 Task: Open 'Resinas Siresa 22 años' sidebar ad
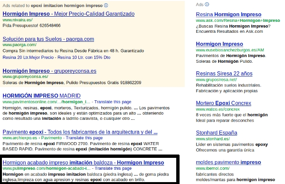pos(224,74)
